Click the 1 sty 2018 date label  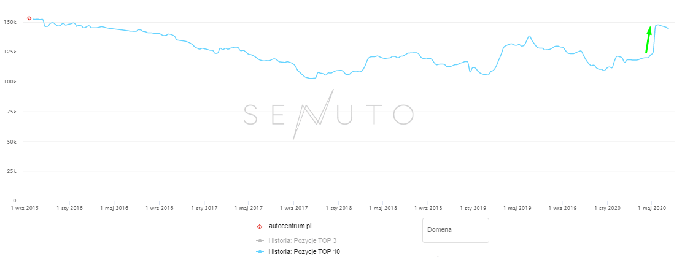click(338, 209)
